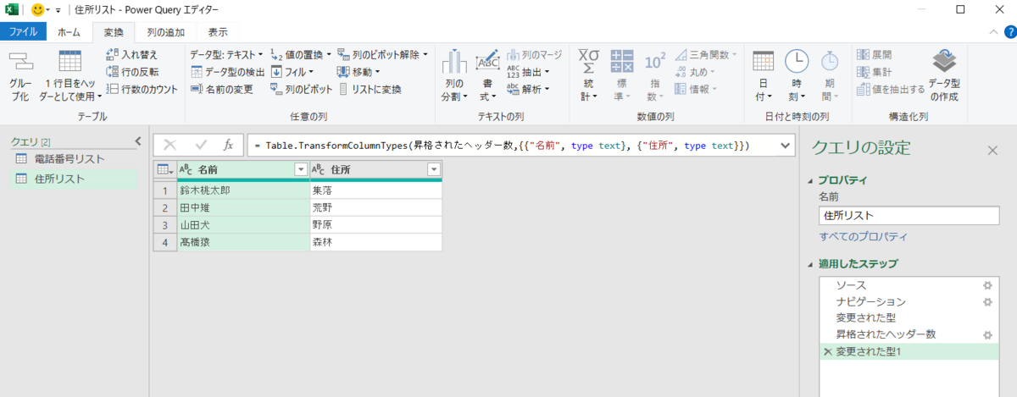Click 行数のカウント (Count Rows)
1017x397 pixels.
coord(142,89)
